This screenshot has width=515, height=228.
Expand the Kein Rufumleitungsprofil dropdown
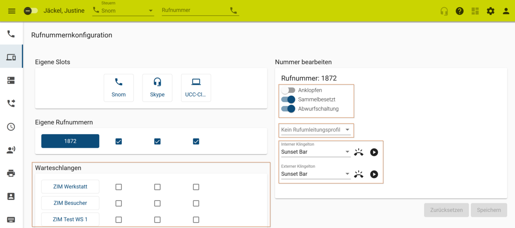pyautogui.click(x=316, y=130)
